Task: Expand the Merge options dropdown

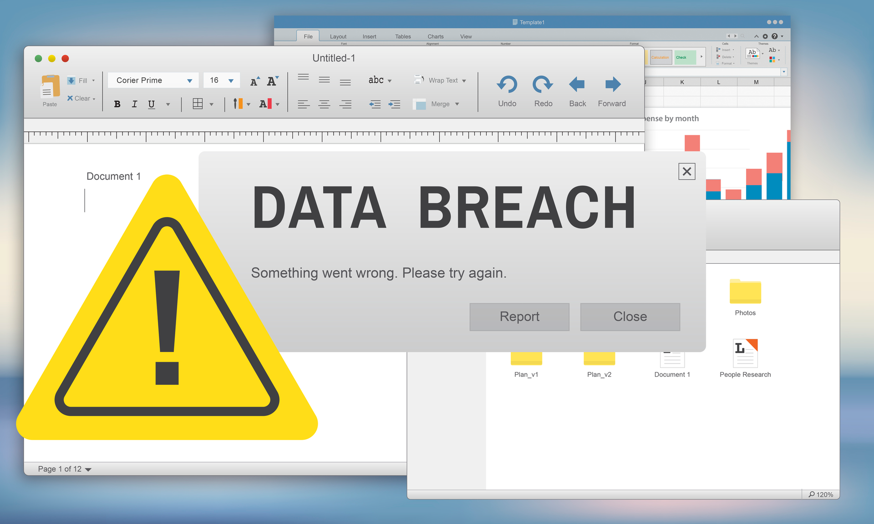Action: (x=457, y=104)
